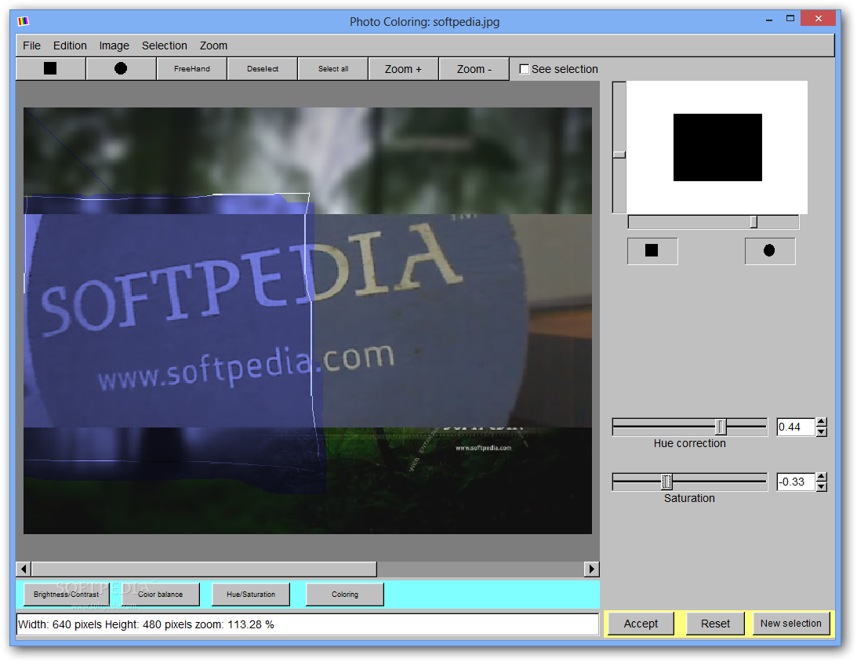Click the Accept button
This screenshot has width=857, height=662.
tap(641, 624)
